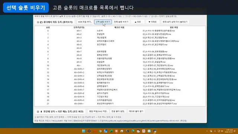Click '매크로 폴더 열기' button
Image resolution: width=238 pixels, height=134 pixels.
pos(136,111)
